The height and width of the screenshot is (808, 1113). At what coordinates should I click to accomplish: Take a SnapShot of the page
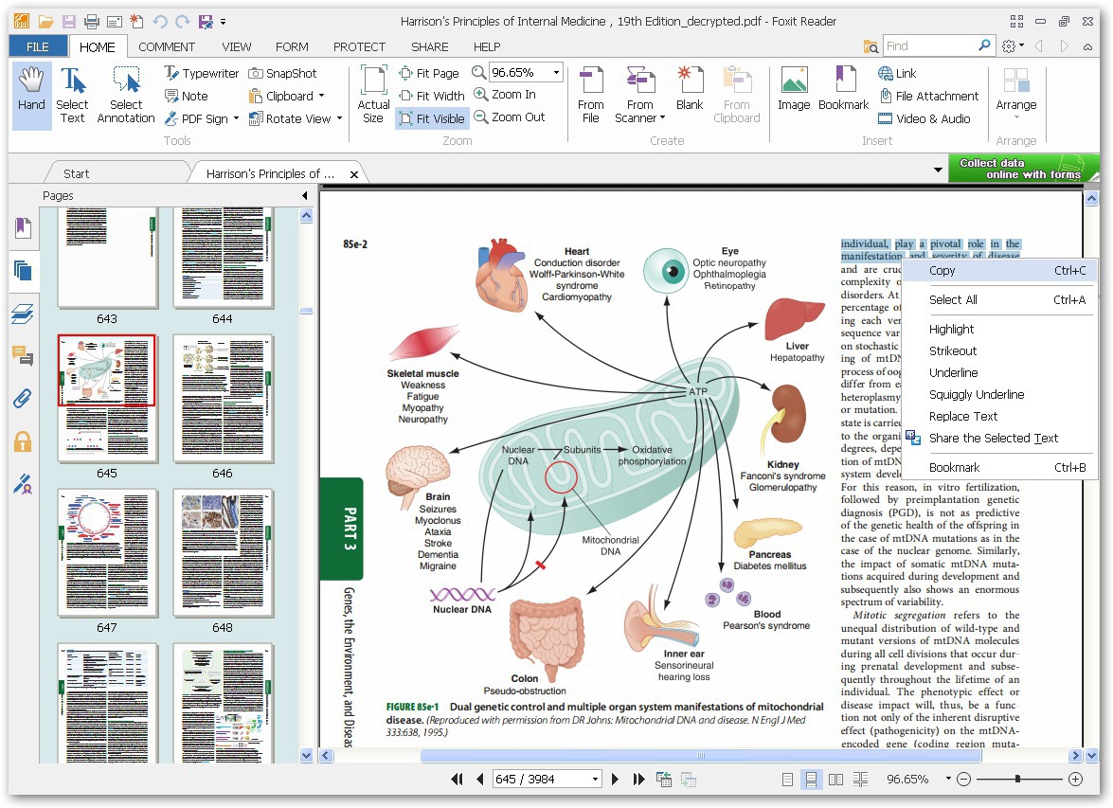(282, 74)
